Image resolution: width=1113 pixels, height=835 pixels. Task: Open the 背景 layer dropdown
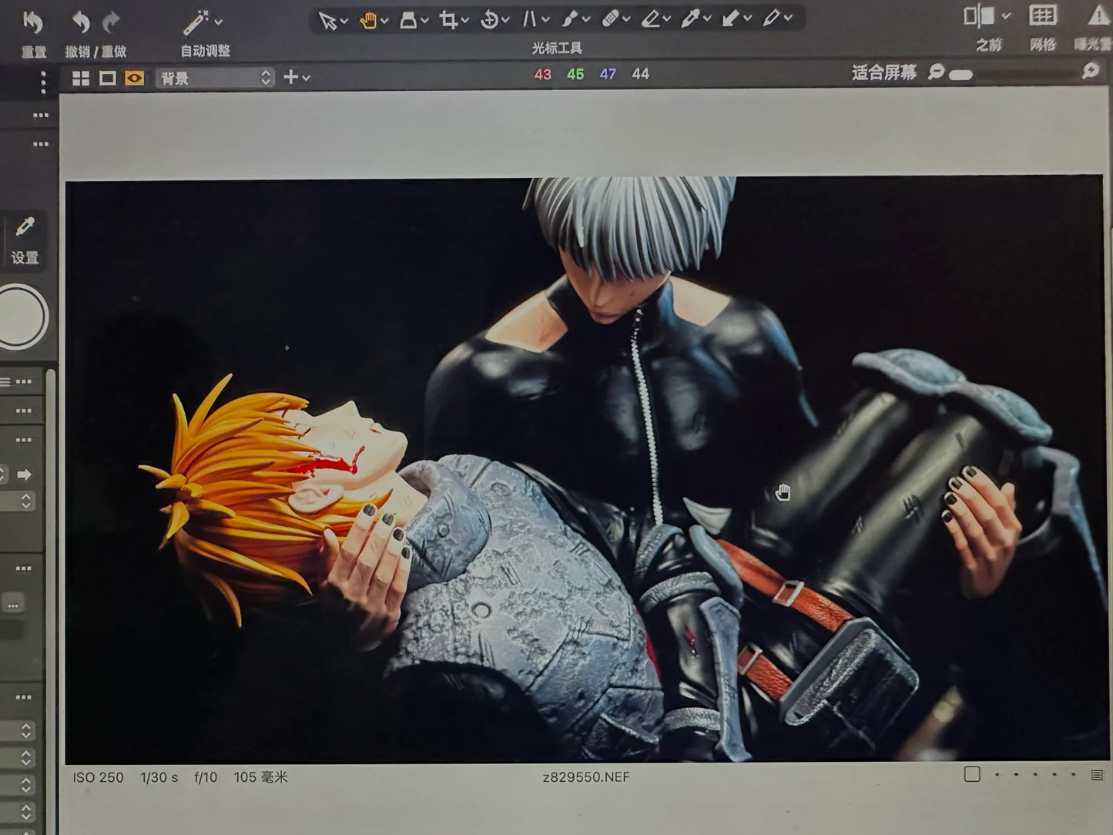pyautogui.click(x=212, y=78)
